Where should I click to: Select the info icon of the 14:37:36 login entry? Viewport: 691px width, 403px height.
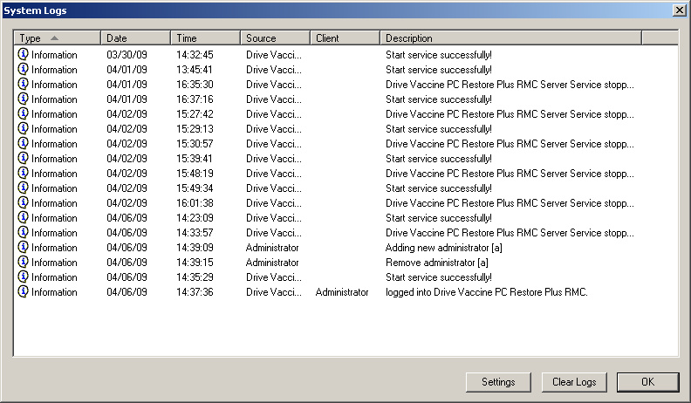24,291
